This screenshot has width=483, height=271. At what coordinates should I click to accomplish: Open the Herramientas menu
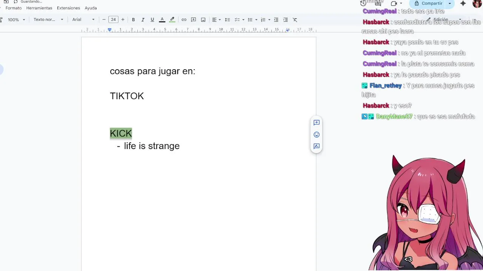[x=39, y=8]
